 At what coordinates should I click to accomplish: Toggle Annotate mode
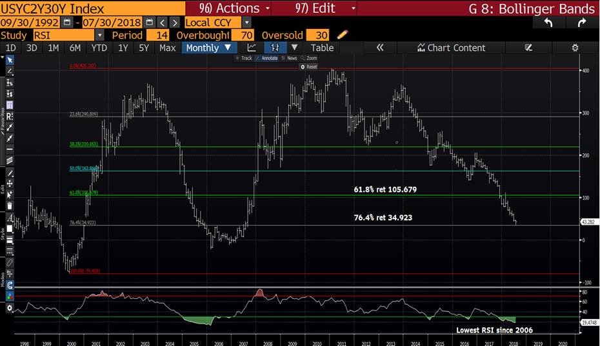coord(266,58)
